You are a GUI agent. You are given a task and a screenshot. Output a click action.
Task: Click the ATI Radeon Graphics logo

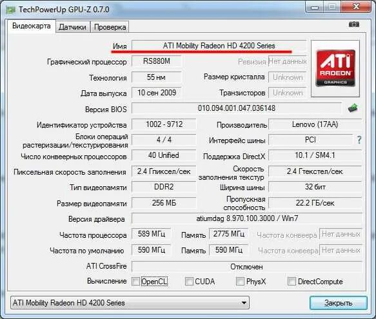point(335,68)
